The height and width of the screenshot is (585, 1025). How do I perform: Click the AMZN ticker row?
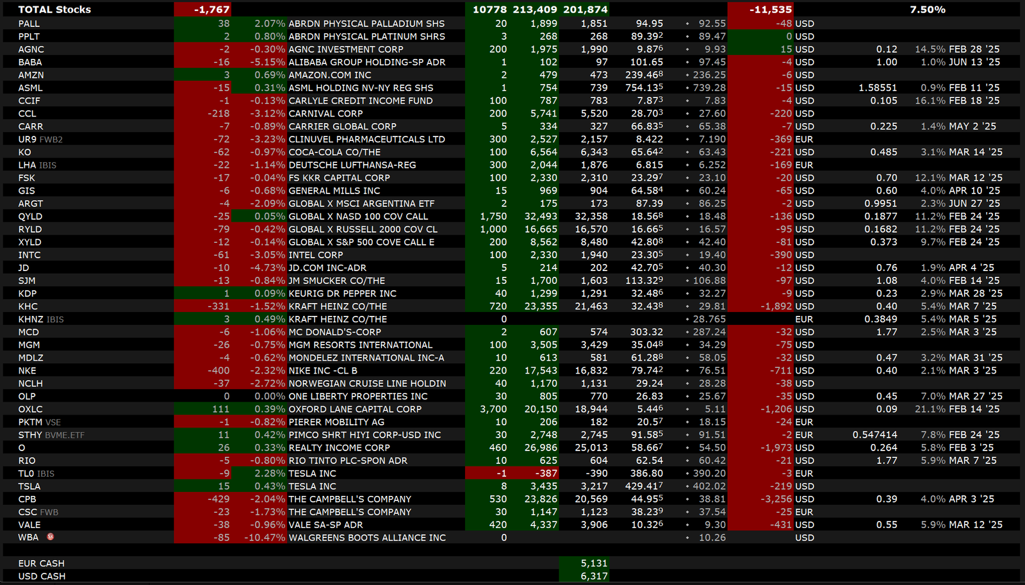[x=31, y=75]
